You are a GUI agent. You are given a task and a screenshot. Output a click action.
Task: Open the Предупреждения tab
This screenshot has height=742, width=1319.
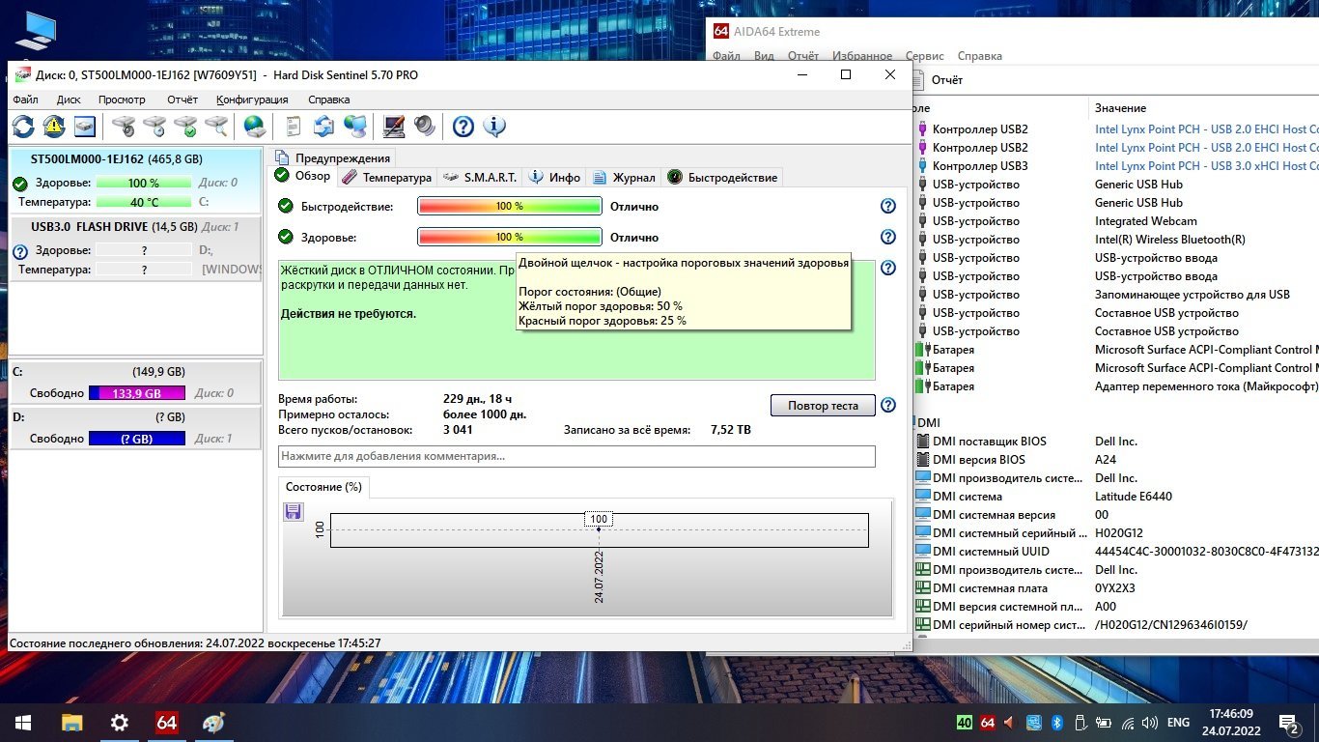(333, 158)
